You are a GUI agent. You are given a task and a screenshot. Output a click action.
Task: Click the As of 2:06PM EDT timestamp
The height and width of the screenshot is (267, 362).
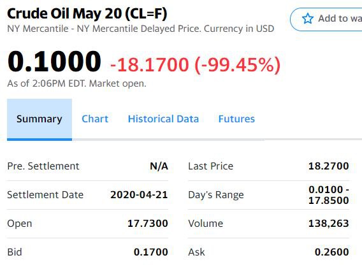[76, 83]
